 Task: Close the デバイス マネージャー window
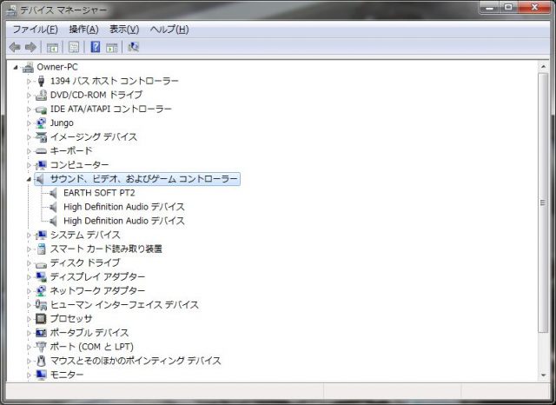coord(534,7)
